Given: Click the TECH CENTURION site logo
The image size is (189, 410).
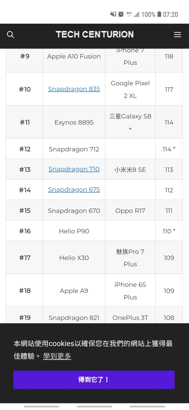Looking at the screenshot, I should [94, 34].
